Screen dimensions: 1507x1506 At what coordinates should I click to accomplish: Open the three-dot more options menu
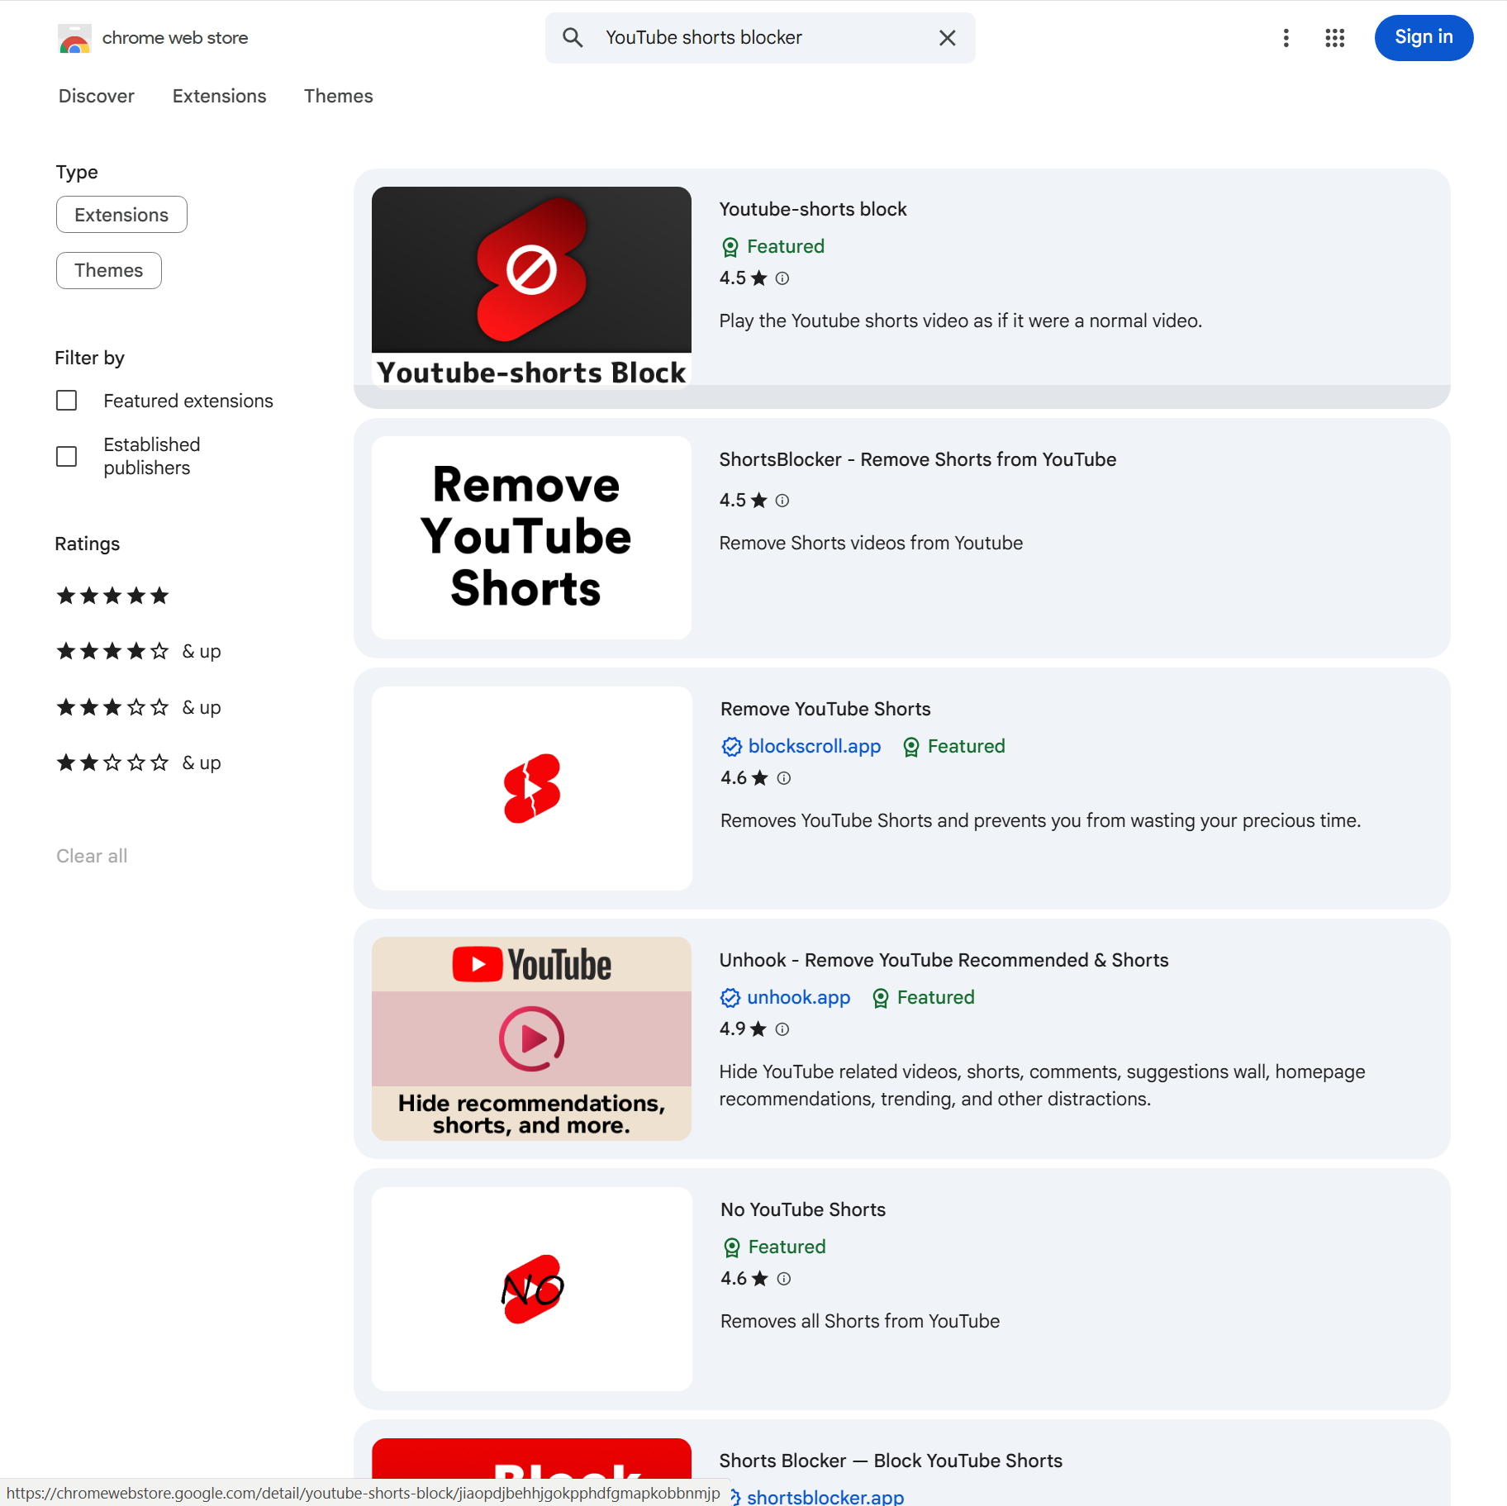pyautogui.click(x=1286, y=38)
